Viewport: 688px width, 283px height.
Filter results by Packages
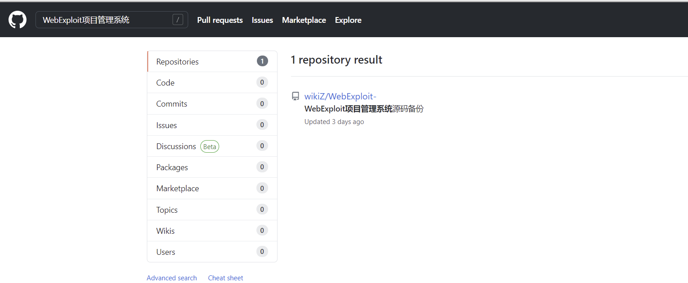pyautogui.click(x=172, y=167)
